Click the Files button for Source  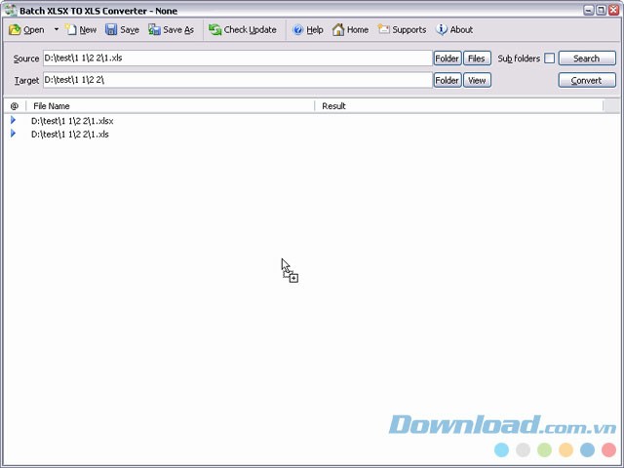(x=477, y=58)
